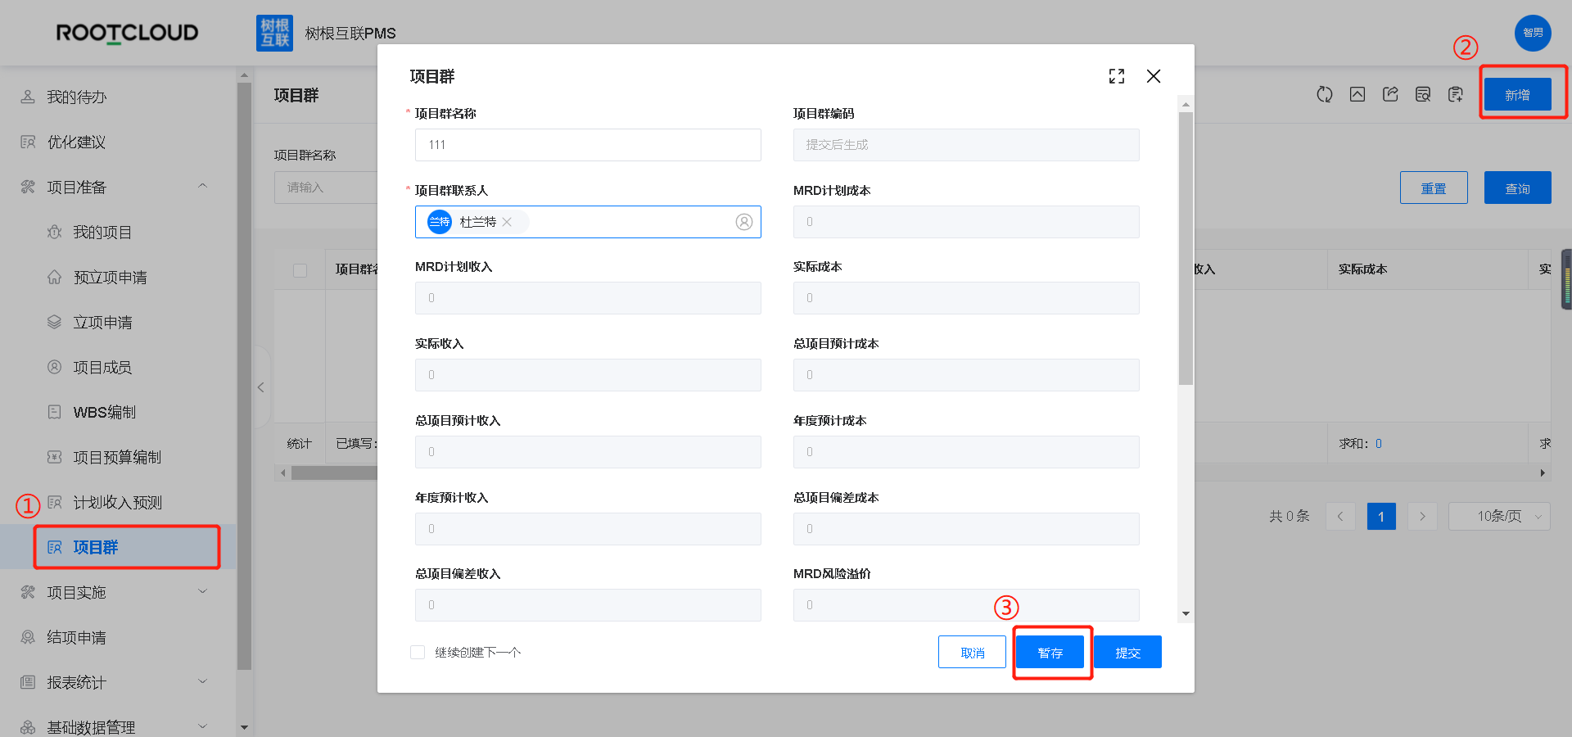Click the table horizontal scrollbar thumb

tap(336, 472)
